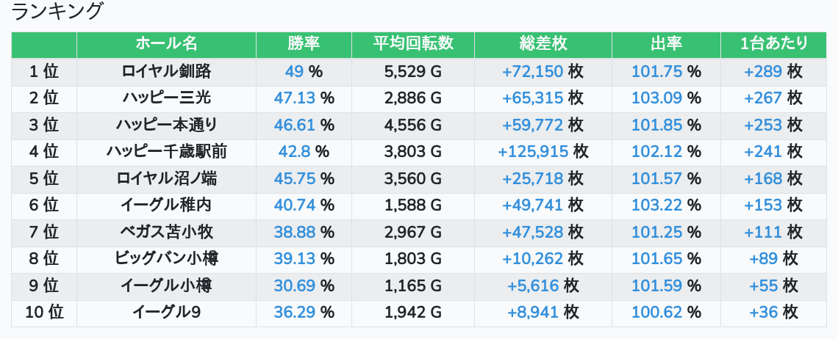Sort by the 勝率 column header
The height and width of the screenshot is (339, 838).
pos(304,44)
